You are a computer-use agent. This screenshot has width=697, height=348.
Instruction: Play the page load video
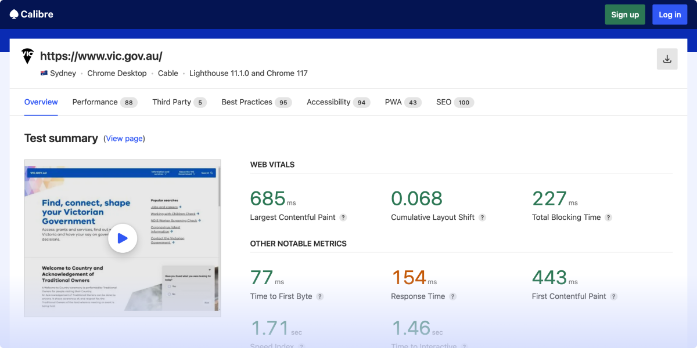tap(123, 238)
